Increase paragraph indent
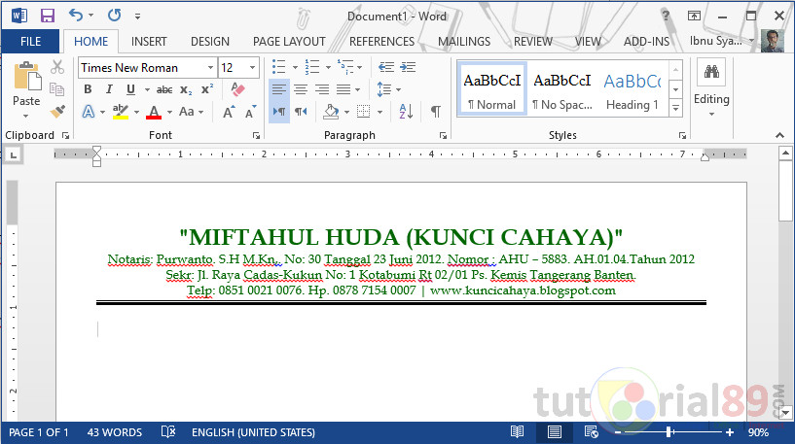 (408, 67)
